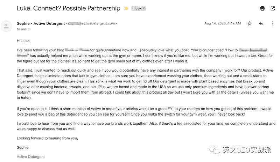Click the subject line "Luke, Connect? Possible Partnership"
The image size is (280, 162).
point(68,8)
